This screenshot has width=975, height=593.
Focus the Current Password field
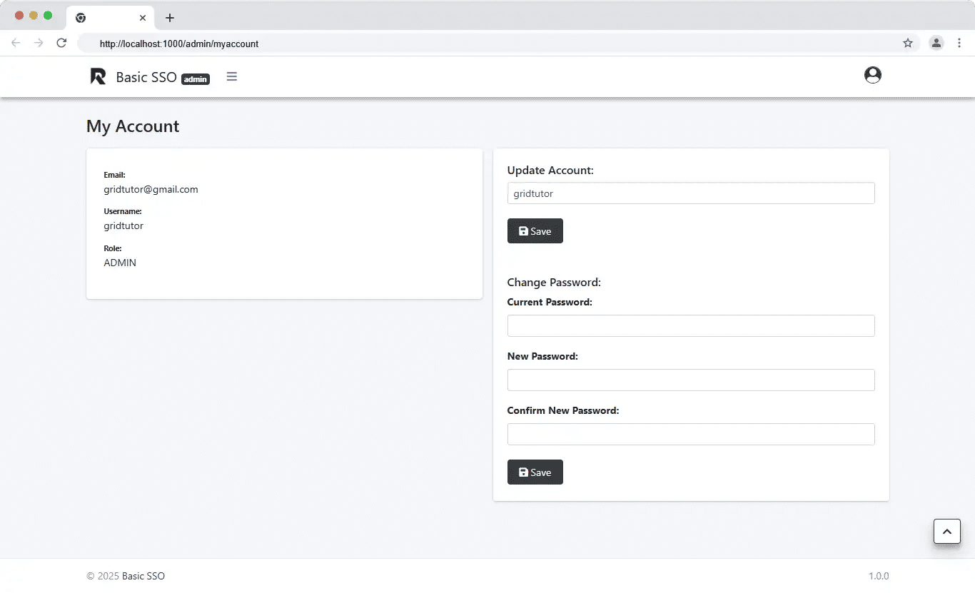click(690, 326)
